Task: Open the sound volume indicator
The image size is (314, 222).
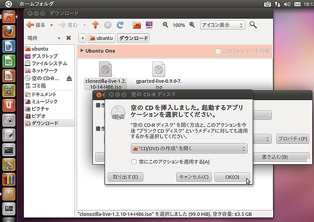Action: (287, 4)
